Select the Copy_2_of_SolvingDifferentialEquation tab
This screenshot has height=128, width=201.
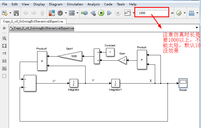tap(33, 21)
